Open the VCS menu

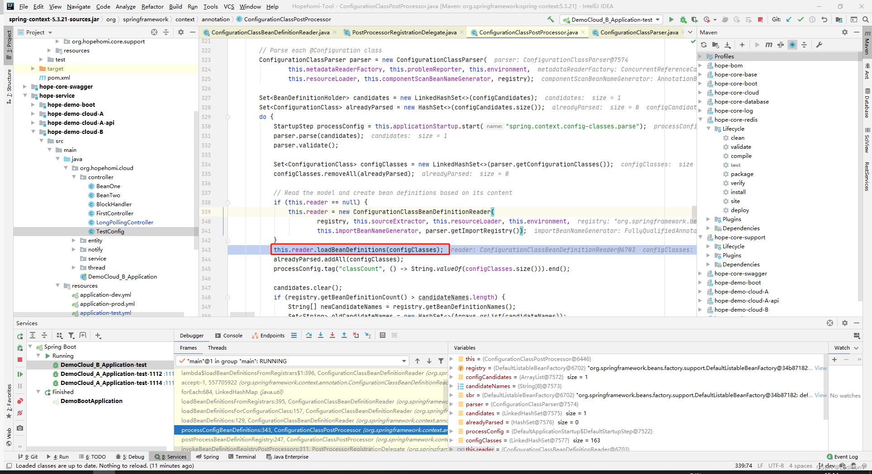click(229, 6)
